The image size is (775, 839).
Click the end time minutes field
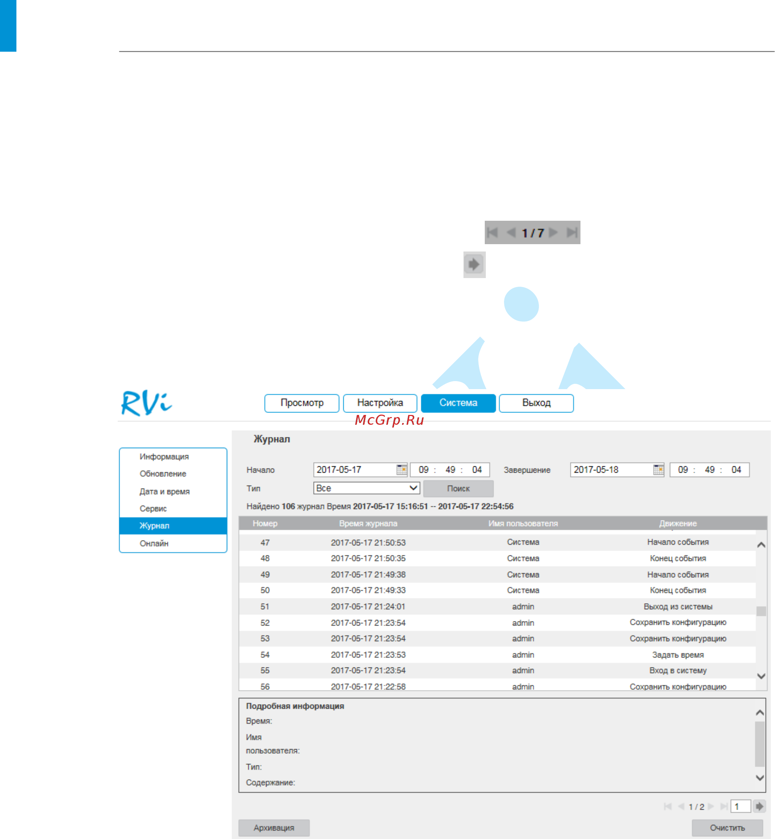coord(710,470)
